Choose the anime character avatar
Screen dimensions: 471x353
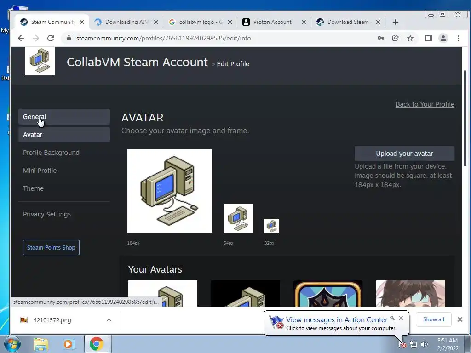(411, 293)
